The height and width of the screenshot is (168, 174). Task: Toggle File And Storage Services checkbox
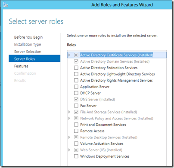pos(76,112)
